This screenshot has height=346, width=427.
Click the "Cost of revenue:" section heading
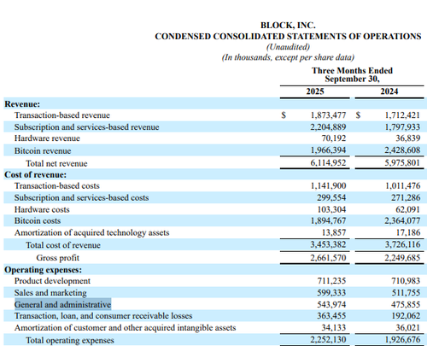point(35,174)
